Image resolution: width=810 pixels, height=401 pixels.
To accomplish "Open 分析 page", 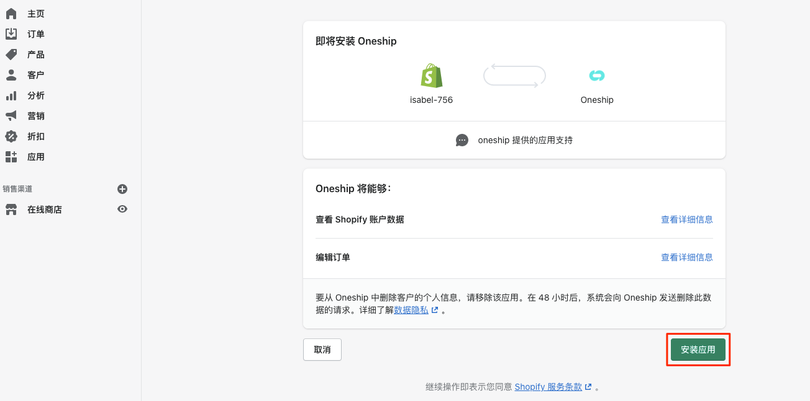I will 36,95.
